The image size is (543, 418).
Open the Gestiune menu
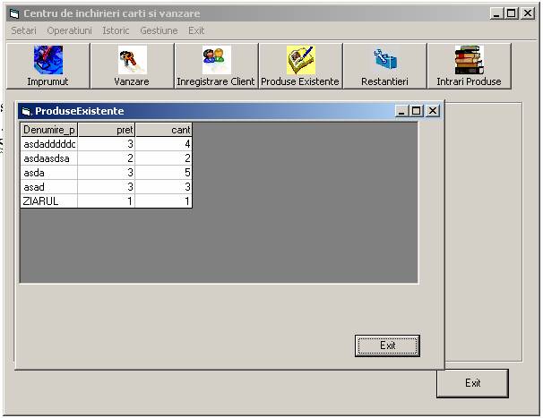point(158,30)
